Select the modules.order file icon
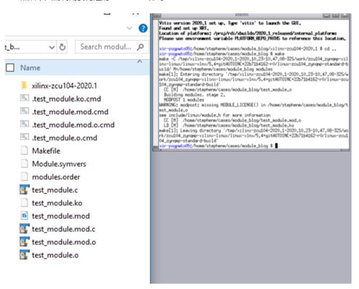The height and width of the screenshot is (289, 359). click(23, 177)
